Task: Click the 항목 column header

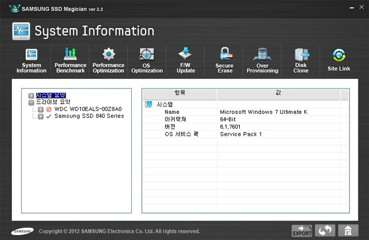Action: click(x=180, y=95)
